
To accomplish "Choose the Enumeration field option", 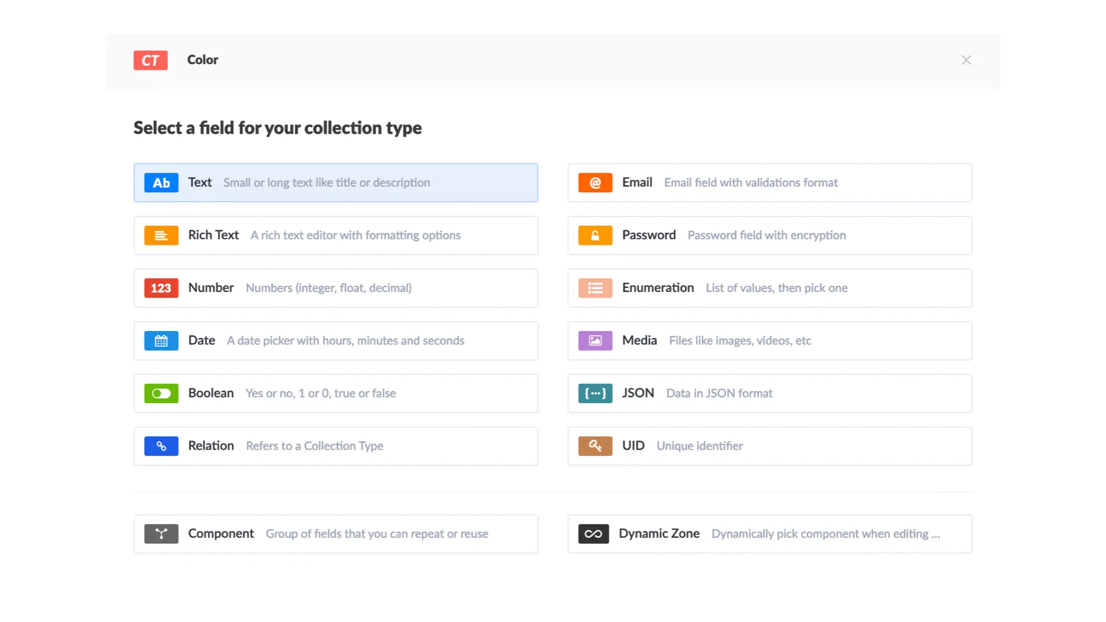I will 658,288.
